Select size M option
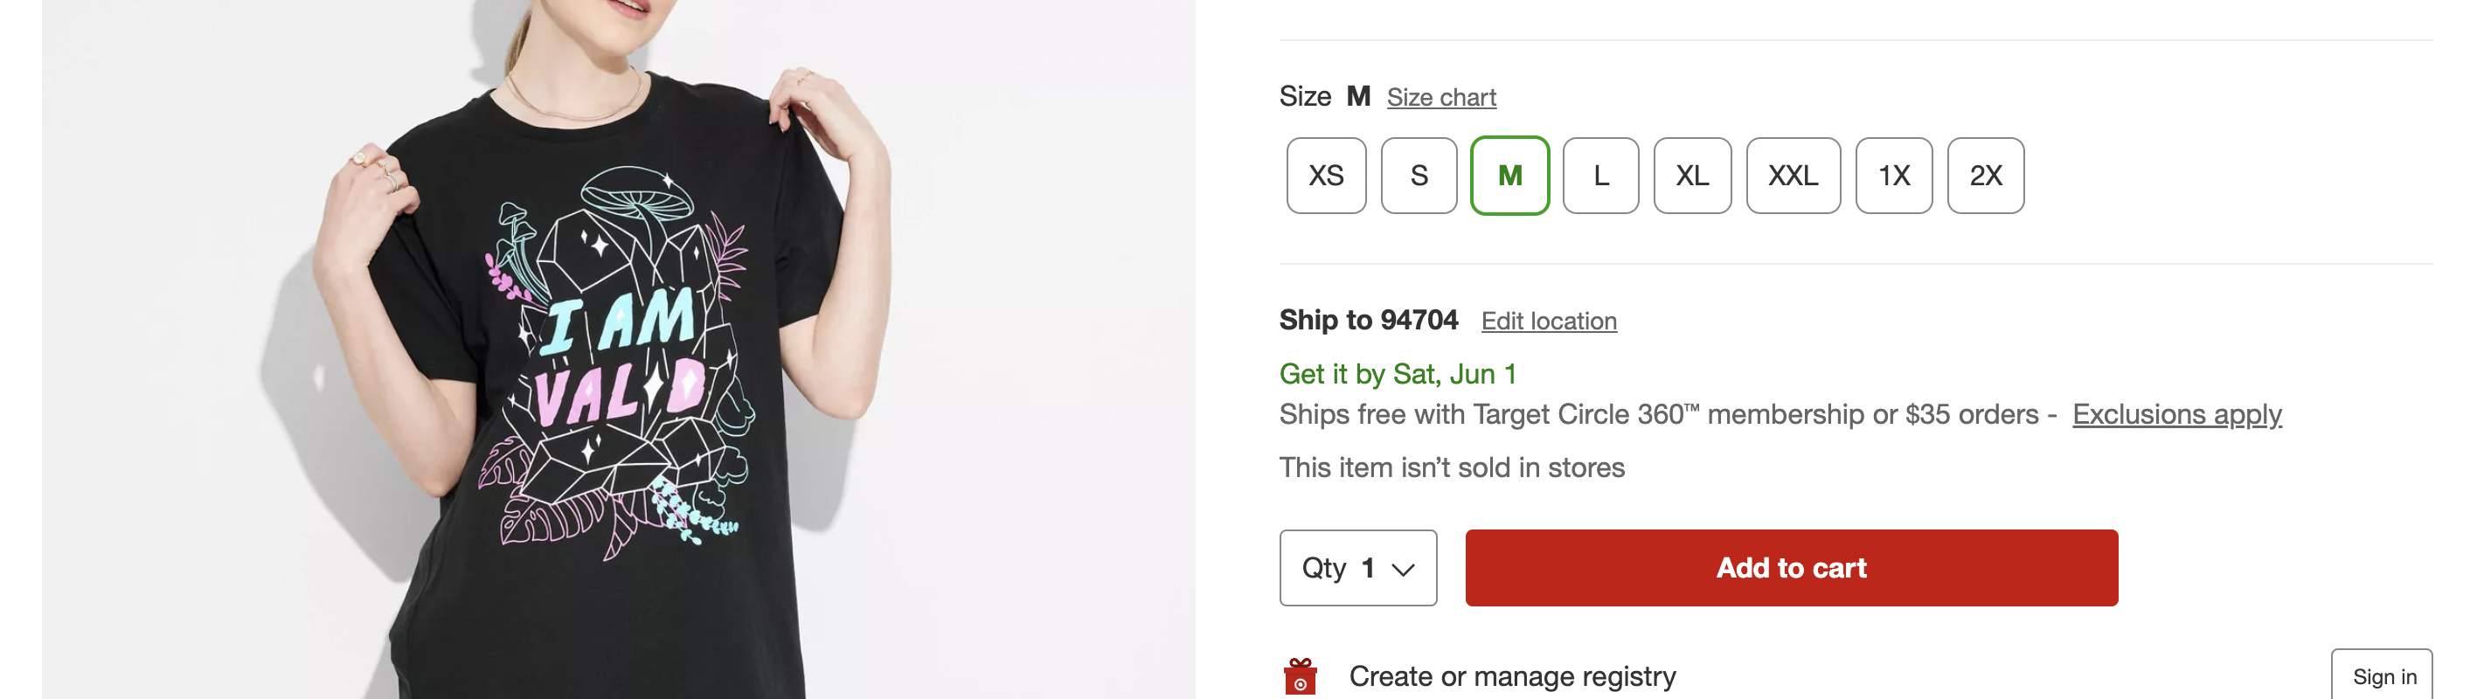 coord(1509,176)
